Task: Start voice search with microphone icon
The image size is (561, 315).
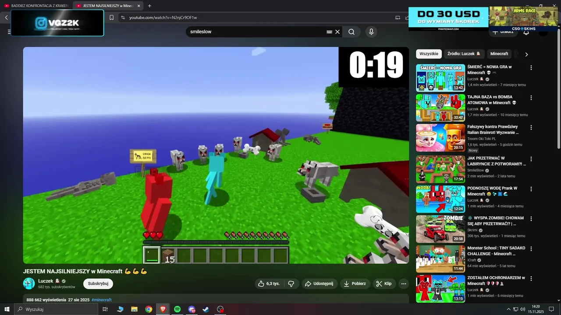Action: click(371, 31)
